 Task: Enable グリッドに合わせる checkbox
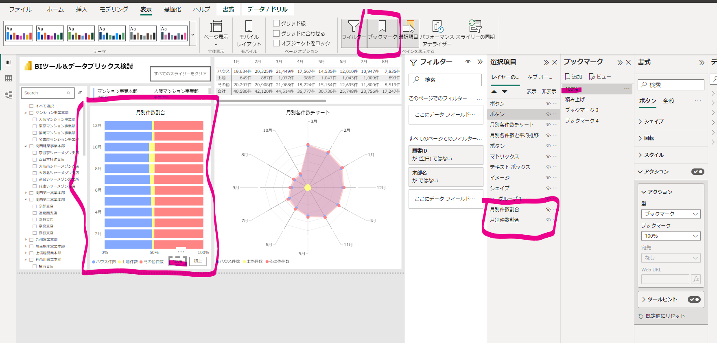(276, 33)
